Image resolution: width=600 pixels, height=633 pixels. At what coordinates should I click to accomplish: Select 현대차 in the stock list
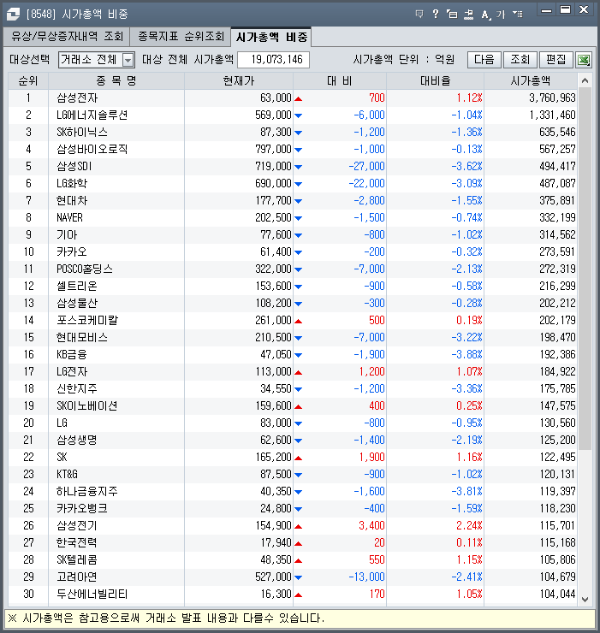pyautogui.click(x=72, y=201)
